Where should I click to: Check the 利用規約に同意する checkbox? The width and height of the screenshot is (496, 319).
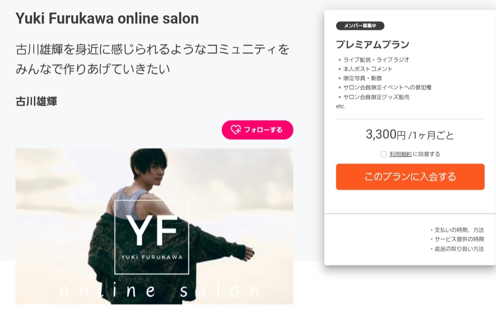(x=383, y=154)
